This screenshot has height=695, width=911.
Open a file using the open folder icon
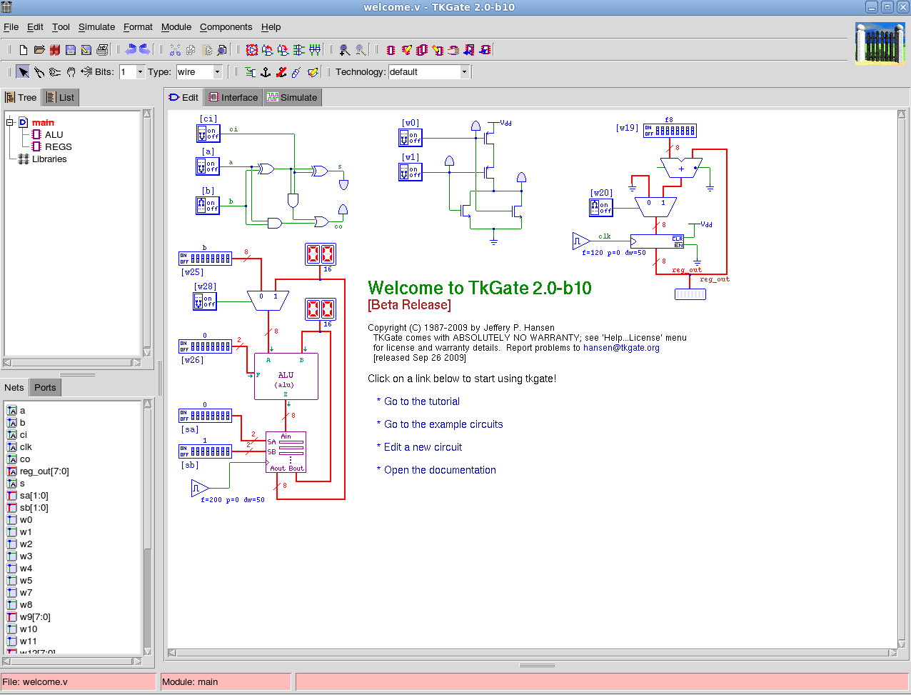39,50
